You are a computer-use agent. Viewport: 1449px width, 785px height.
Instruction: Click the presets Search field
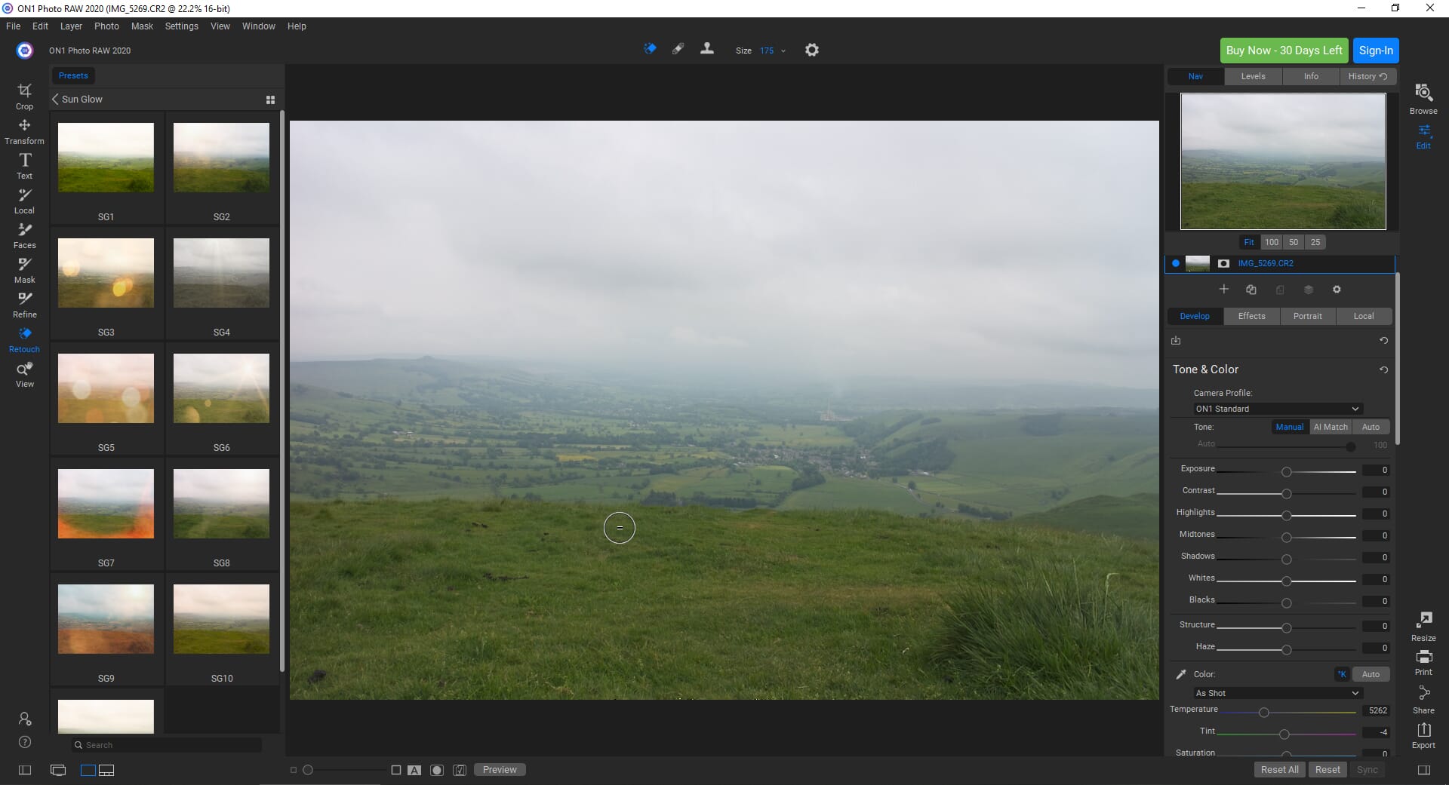point(167,745)
